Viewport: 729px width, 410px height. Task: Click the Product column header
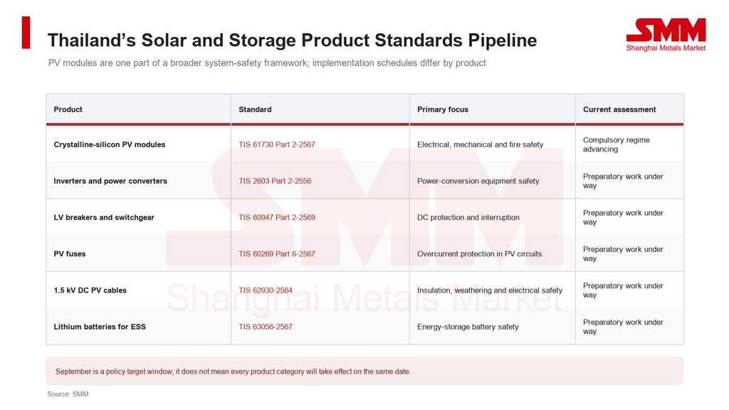click(x=68, y=109)
